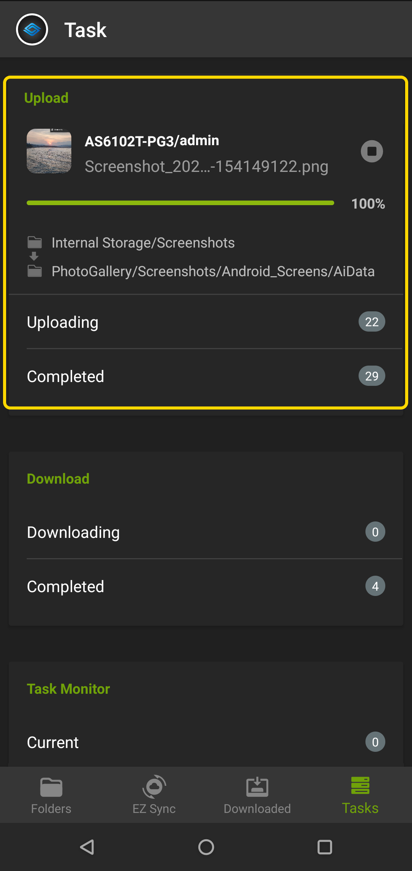Open the Downloaded tab icon
Image resolution: width=412 pixels, height=871 pixels.
(x=257, y=787)
